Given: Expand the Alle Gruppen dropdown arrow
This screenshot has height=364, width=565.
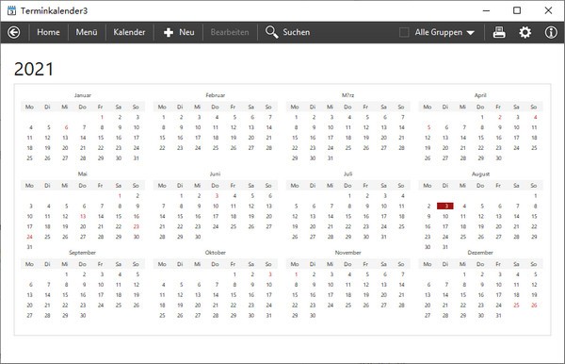Looking at the screenshot, I should [470, 33].
